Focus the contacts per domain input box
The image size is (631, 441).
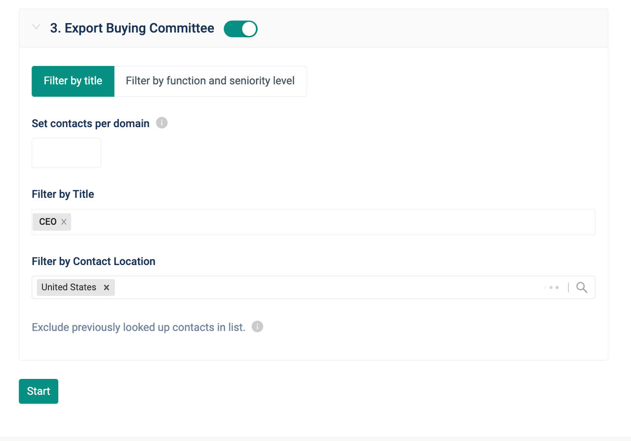tap(67, 153)
